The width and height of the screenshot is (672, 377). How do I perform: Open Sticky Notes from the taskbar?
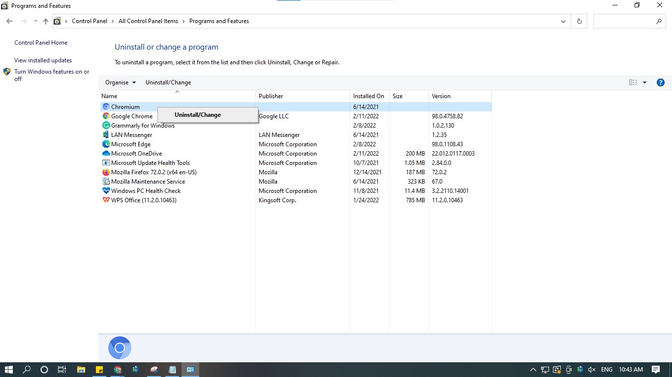[x=99, y=370]
